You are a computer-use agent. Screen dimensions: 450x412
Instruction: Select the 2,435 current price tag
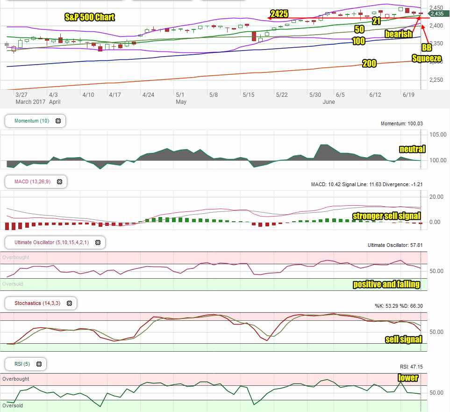[x=436, y=14]
